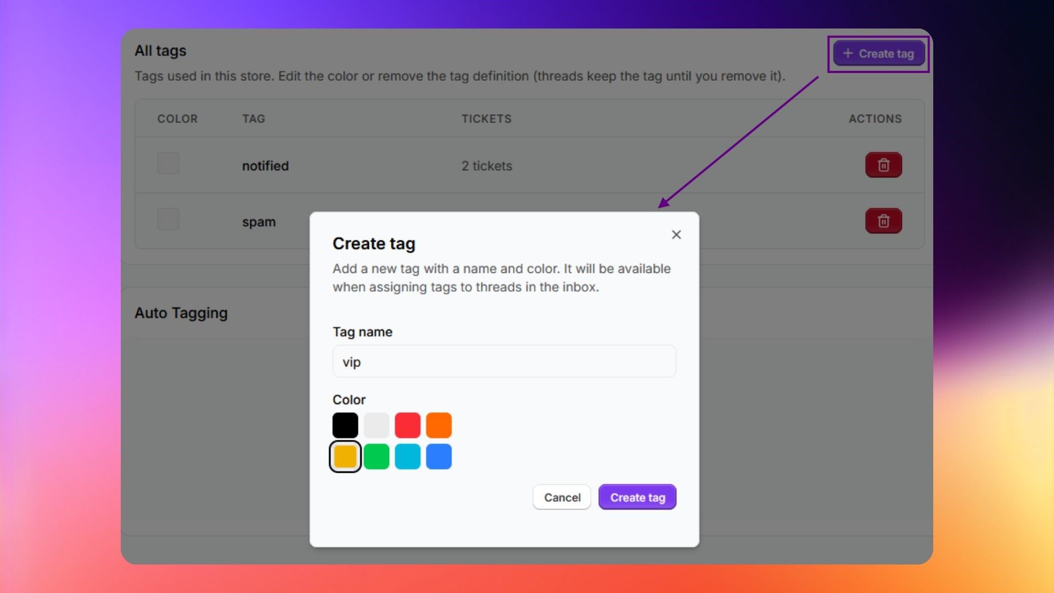Click the '2 tickets' count
The height and width of the screenshot is (593, 1054).
(x=486, y=166)
